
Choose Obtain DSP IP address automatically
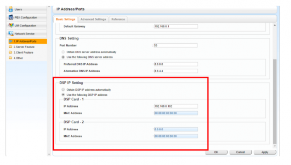(63, 90)
